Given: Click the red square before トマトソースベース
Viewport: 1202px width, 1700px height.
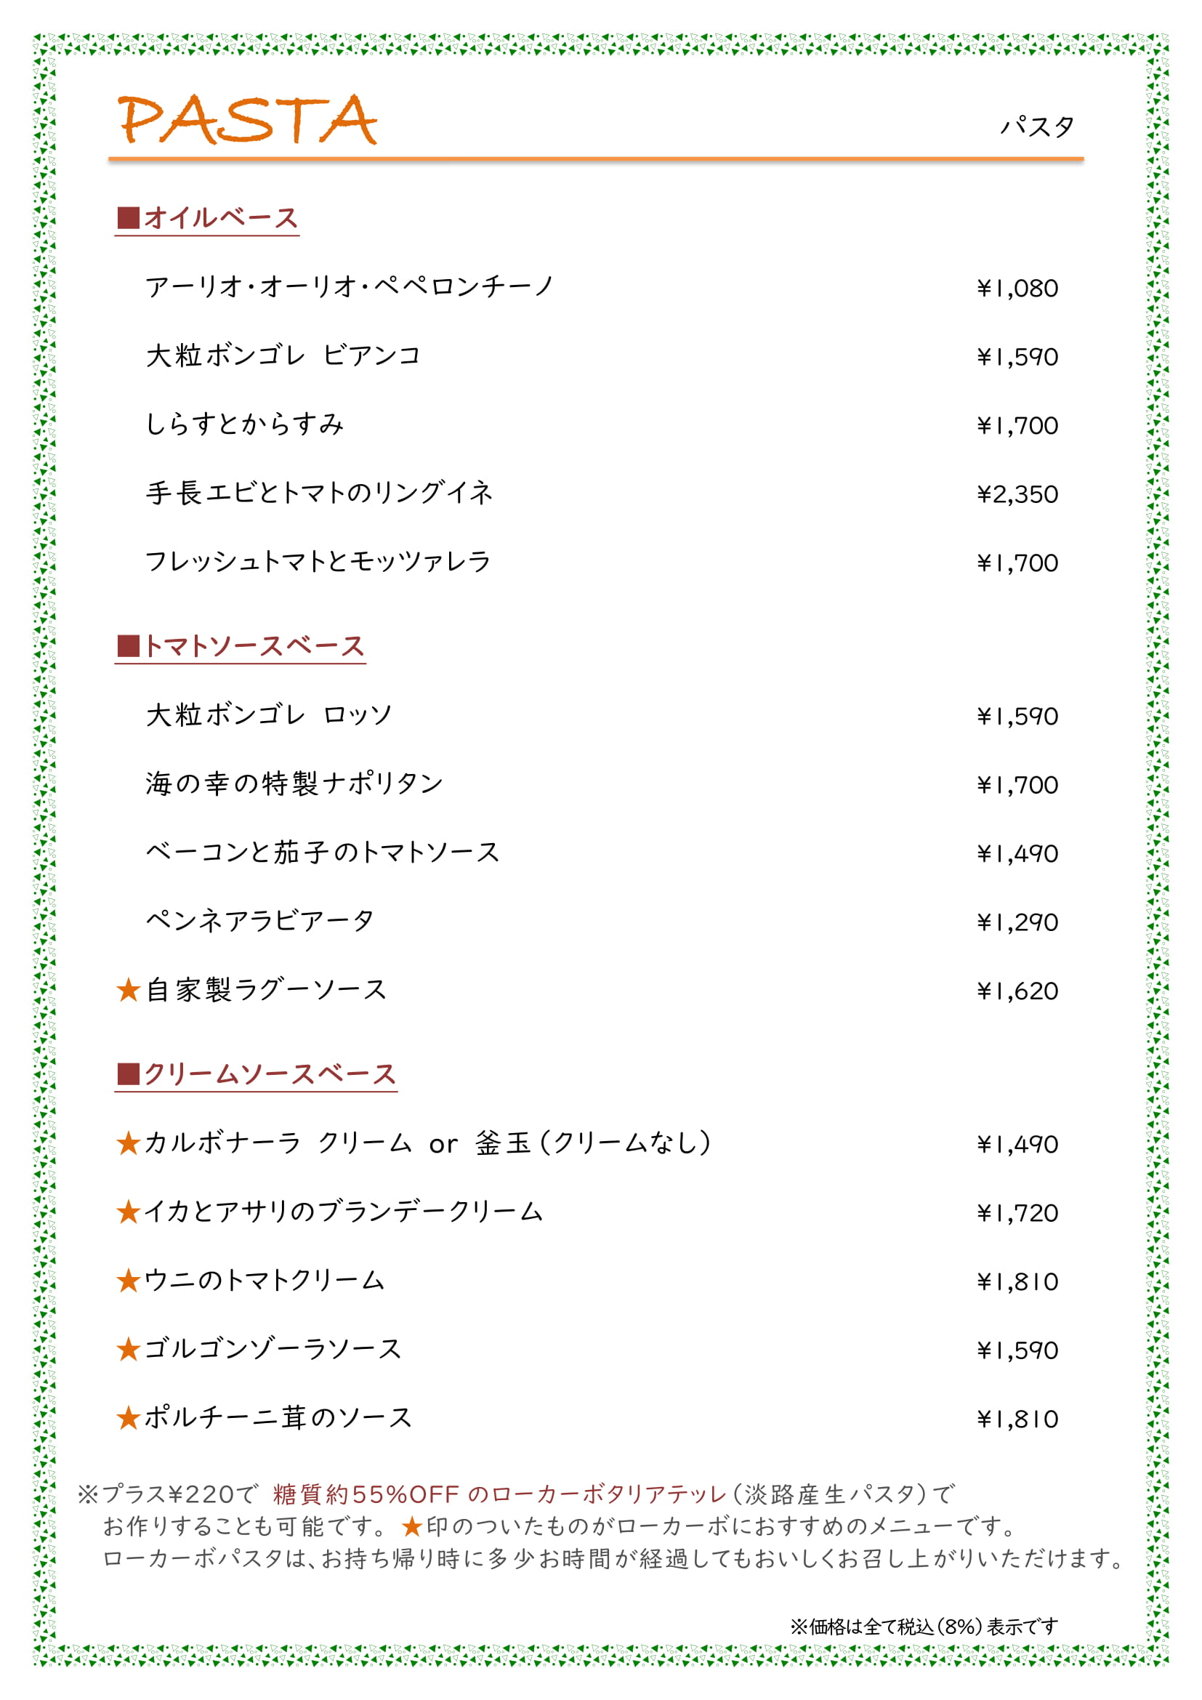Looking at the screenshot, I should [x=129, y=645].
